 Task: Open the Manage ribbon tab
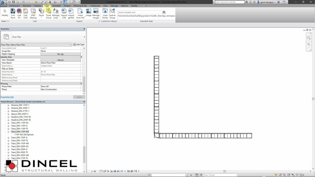click(x=114, y=6)
